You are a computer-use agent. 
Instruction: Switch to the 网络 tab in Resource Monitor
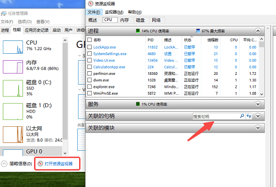(156, 20)
